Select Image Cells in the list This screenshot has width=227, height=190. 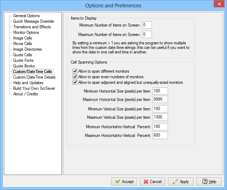click(x=23, y=38)
